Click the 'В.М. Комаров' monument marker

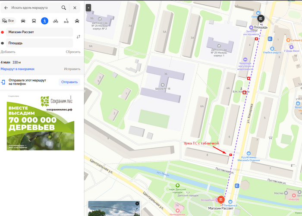pyautogui.click(x=241, y=88)
